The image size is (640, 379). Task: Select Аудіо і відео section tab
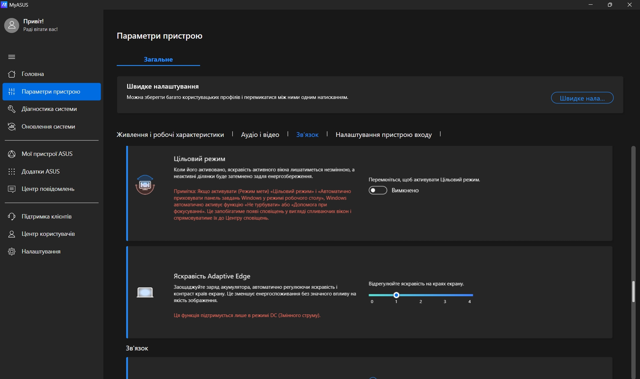click(x=260, y=135)
